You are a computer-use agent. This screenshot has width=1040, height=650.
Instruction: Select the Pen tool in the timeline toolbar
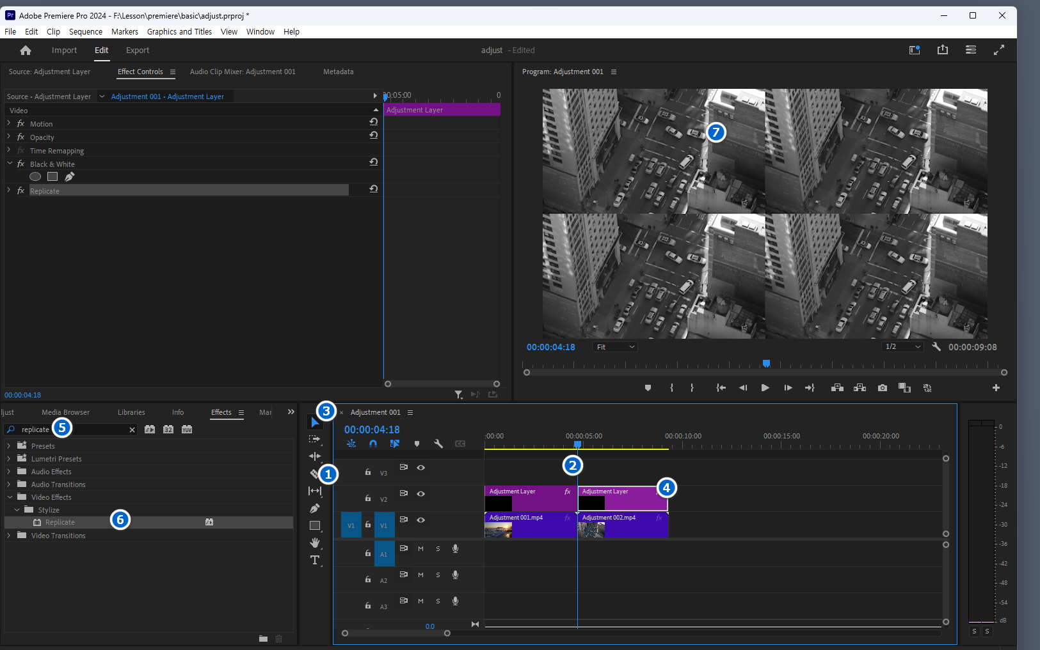[315, 508]
